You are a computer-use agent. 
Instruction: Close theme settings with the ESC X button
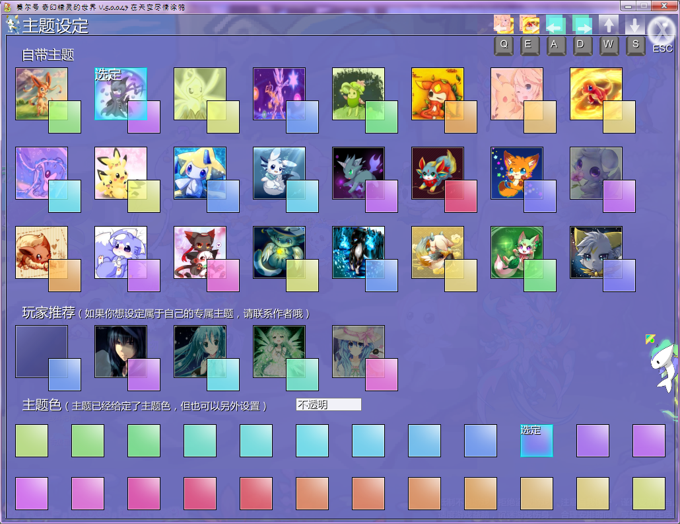(662, 31)
